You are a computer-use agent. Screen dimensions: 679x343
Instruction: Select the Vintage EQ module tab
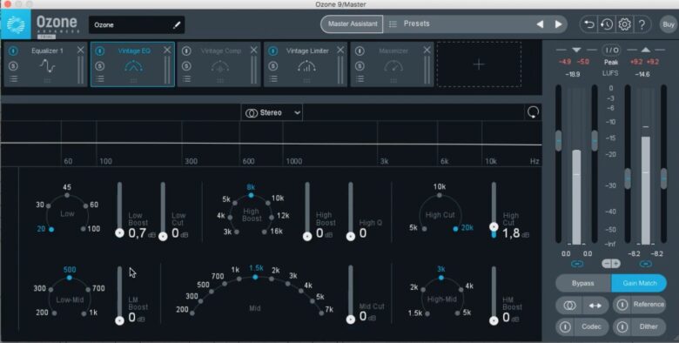tap(132, 64)
